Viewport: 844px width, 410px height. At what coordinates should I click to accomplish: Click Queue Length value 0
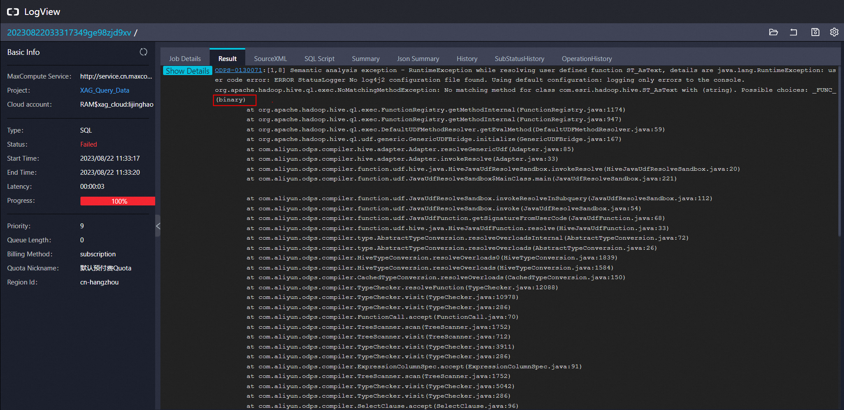[82, 240]
